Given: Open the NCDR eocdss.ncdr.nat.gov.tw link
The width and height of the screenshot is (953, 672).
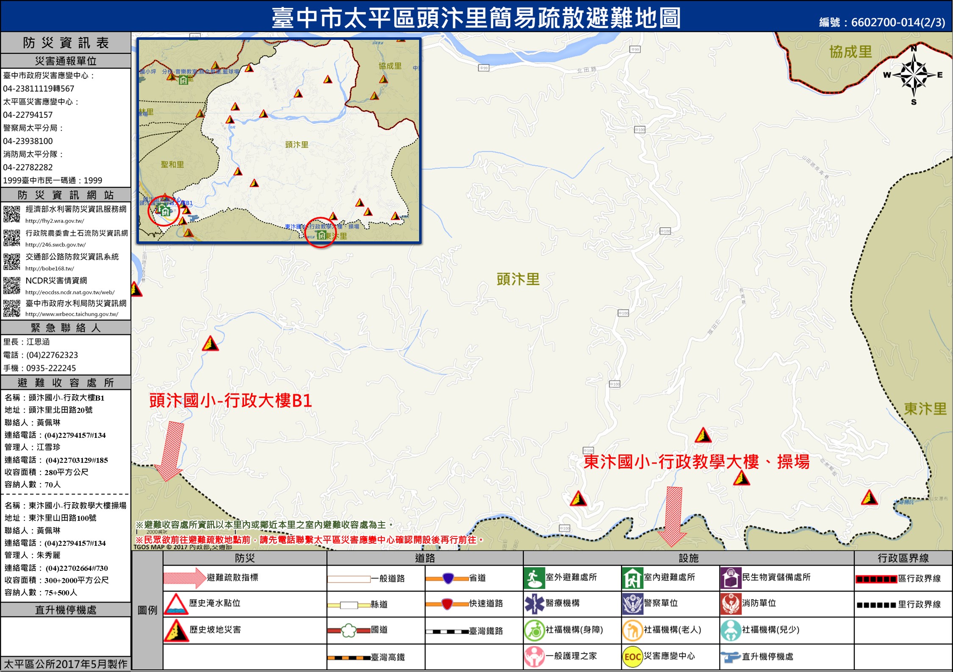Looking at the screenshot, I should pyautogui.click(x=69, y=292).
